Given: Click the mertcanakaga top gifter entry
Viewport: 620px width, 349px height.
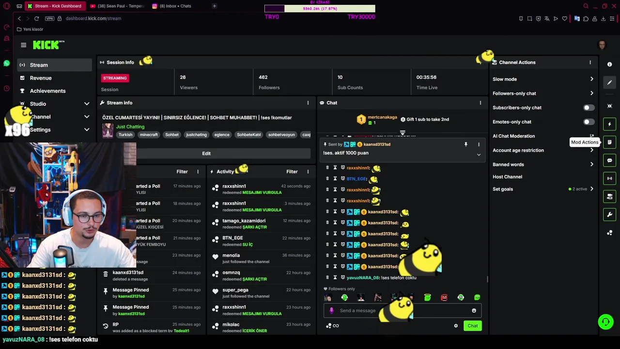Looking at the screenshot, I should pos(377,119).
